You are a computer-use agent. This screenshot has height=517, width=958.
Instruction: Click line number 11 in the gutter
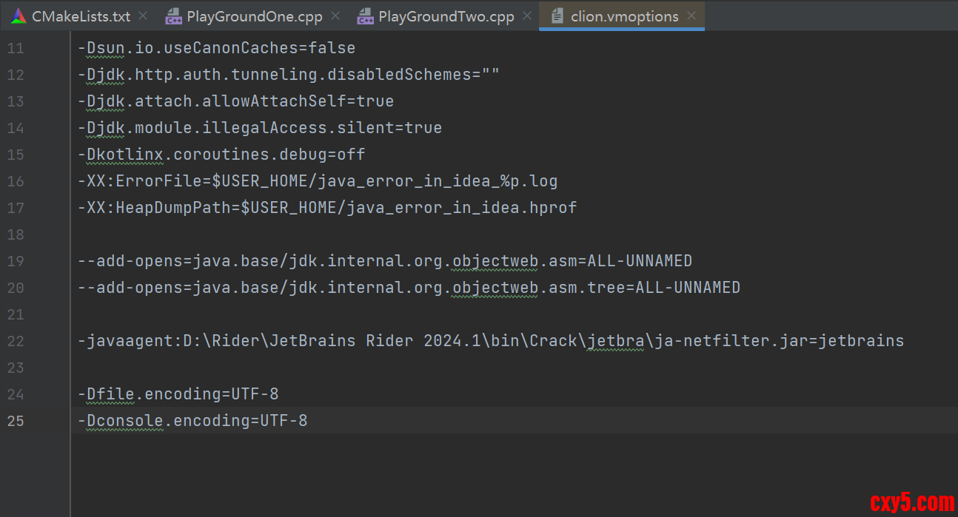[x=16, y=49]
